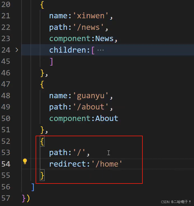Click the children keyword on line 24
The image size is (194, 206).
click(x=68, y=50)
